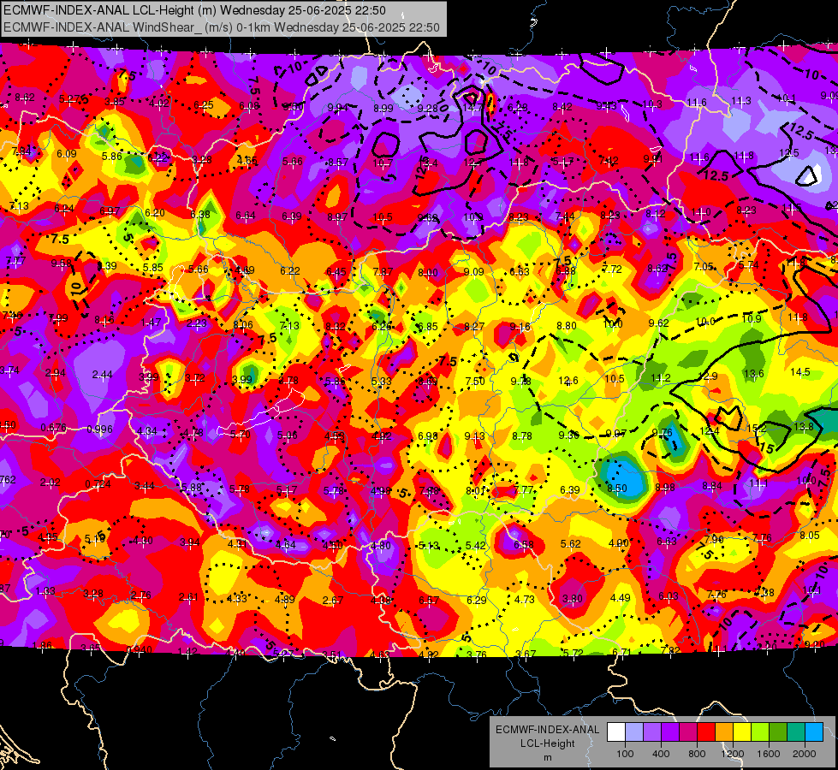838x770 pixels.
Task: Click the wind shear value 6.39
Action: tap(570, 489)
